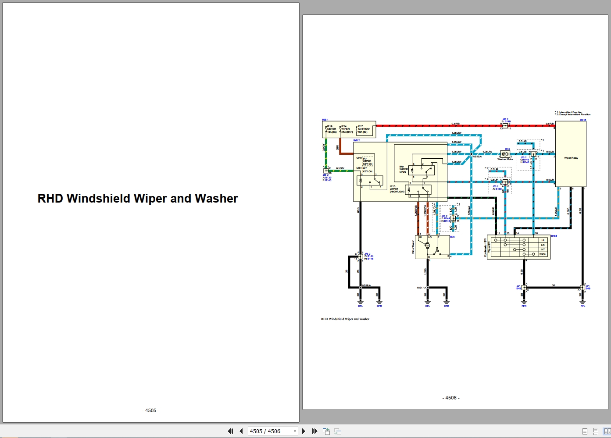Click the J/C B49 joint connector label

click(588, 288)
